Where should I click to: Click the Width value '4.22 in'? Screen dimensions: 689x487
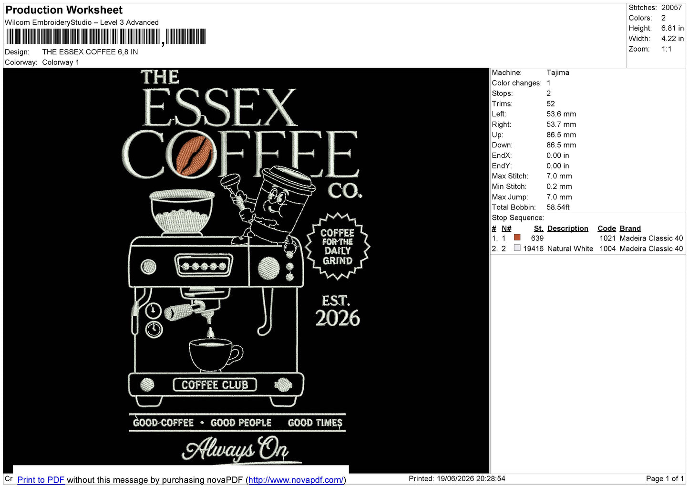click(672, 39)
